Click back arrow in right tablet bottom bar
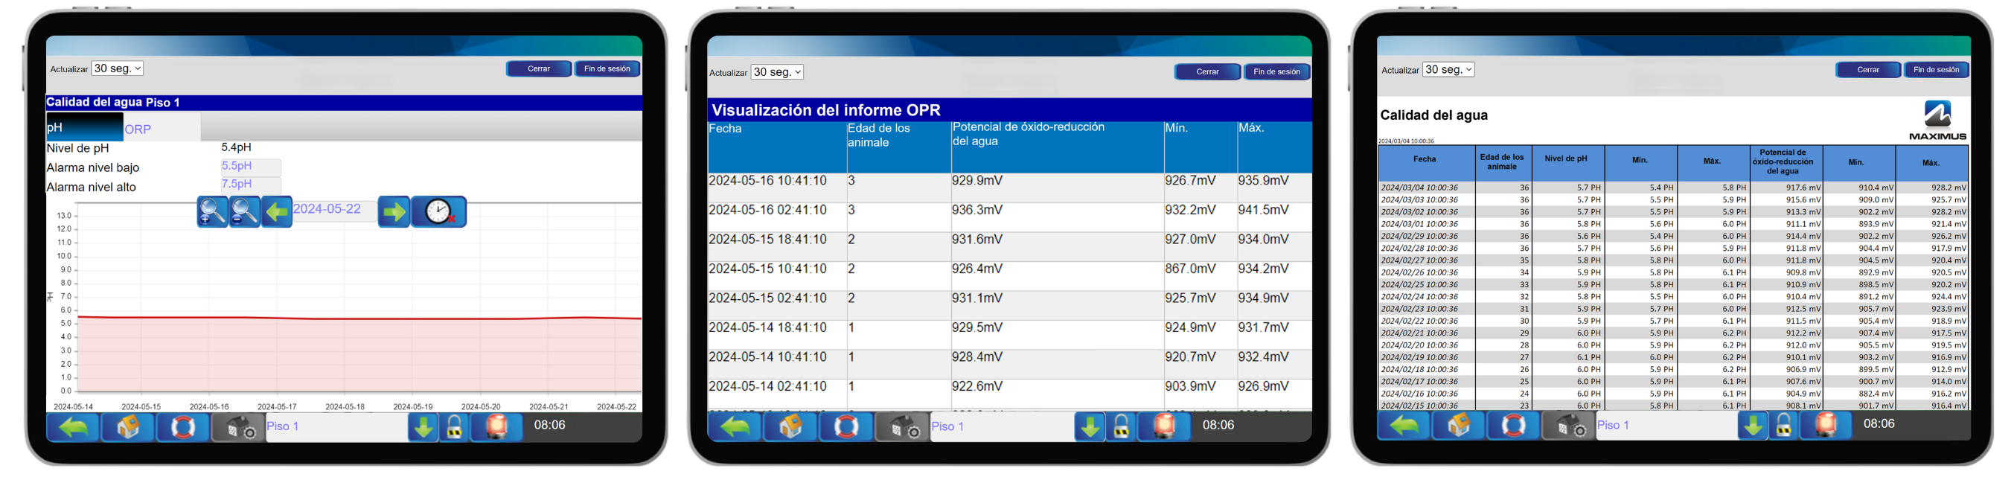Image resolution: width=2014 pixels, height=477 pixels. (1404, 426)
